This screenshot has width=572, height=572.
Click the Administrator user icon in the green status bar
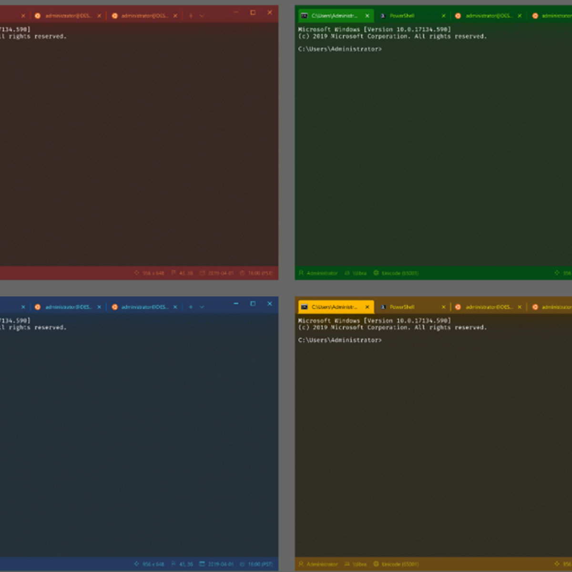(301, 273)
